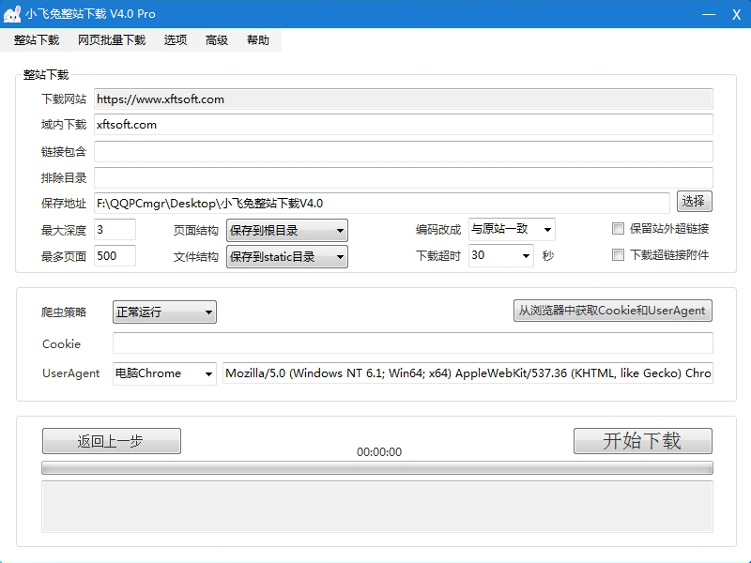The width and height of the screenshot is (751, 563).
Task: Expand the 页面结构 dropdown
Action: click(286, 230)
